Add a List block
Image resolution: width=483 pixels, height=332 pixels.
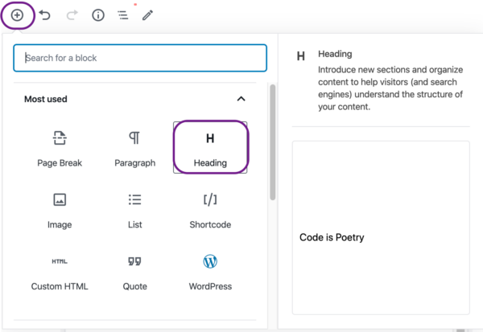pos(134,210)
